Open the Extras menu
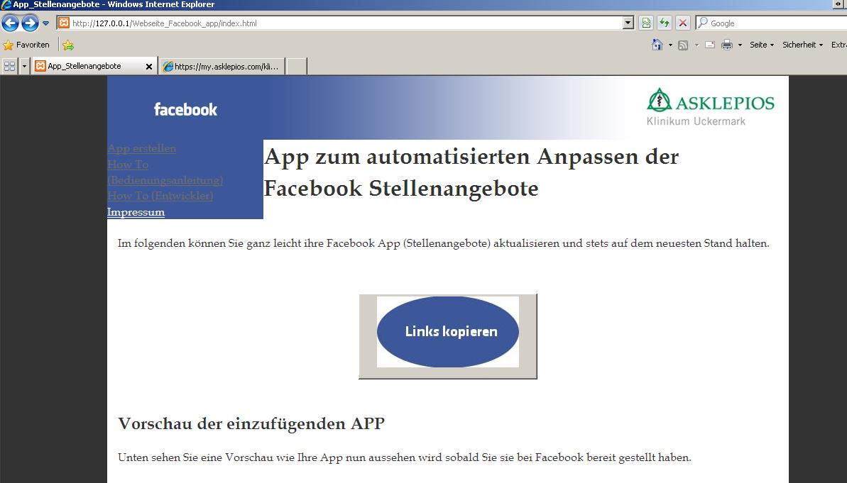Viewport: 847px width, 483px height. pyautogui.click(x=839, y=45)
